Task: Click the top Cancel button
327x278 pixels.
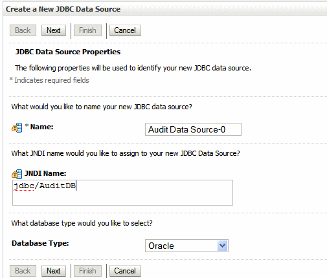Action: [x=125, y=30]
